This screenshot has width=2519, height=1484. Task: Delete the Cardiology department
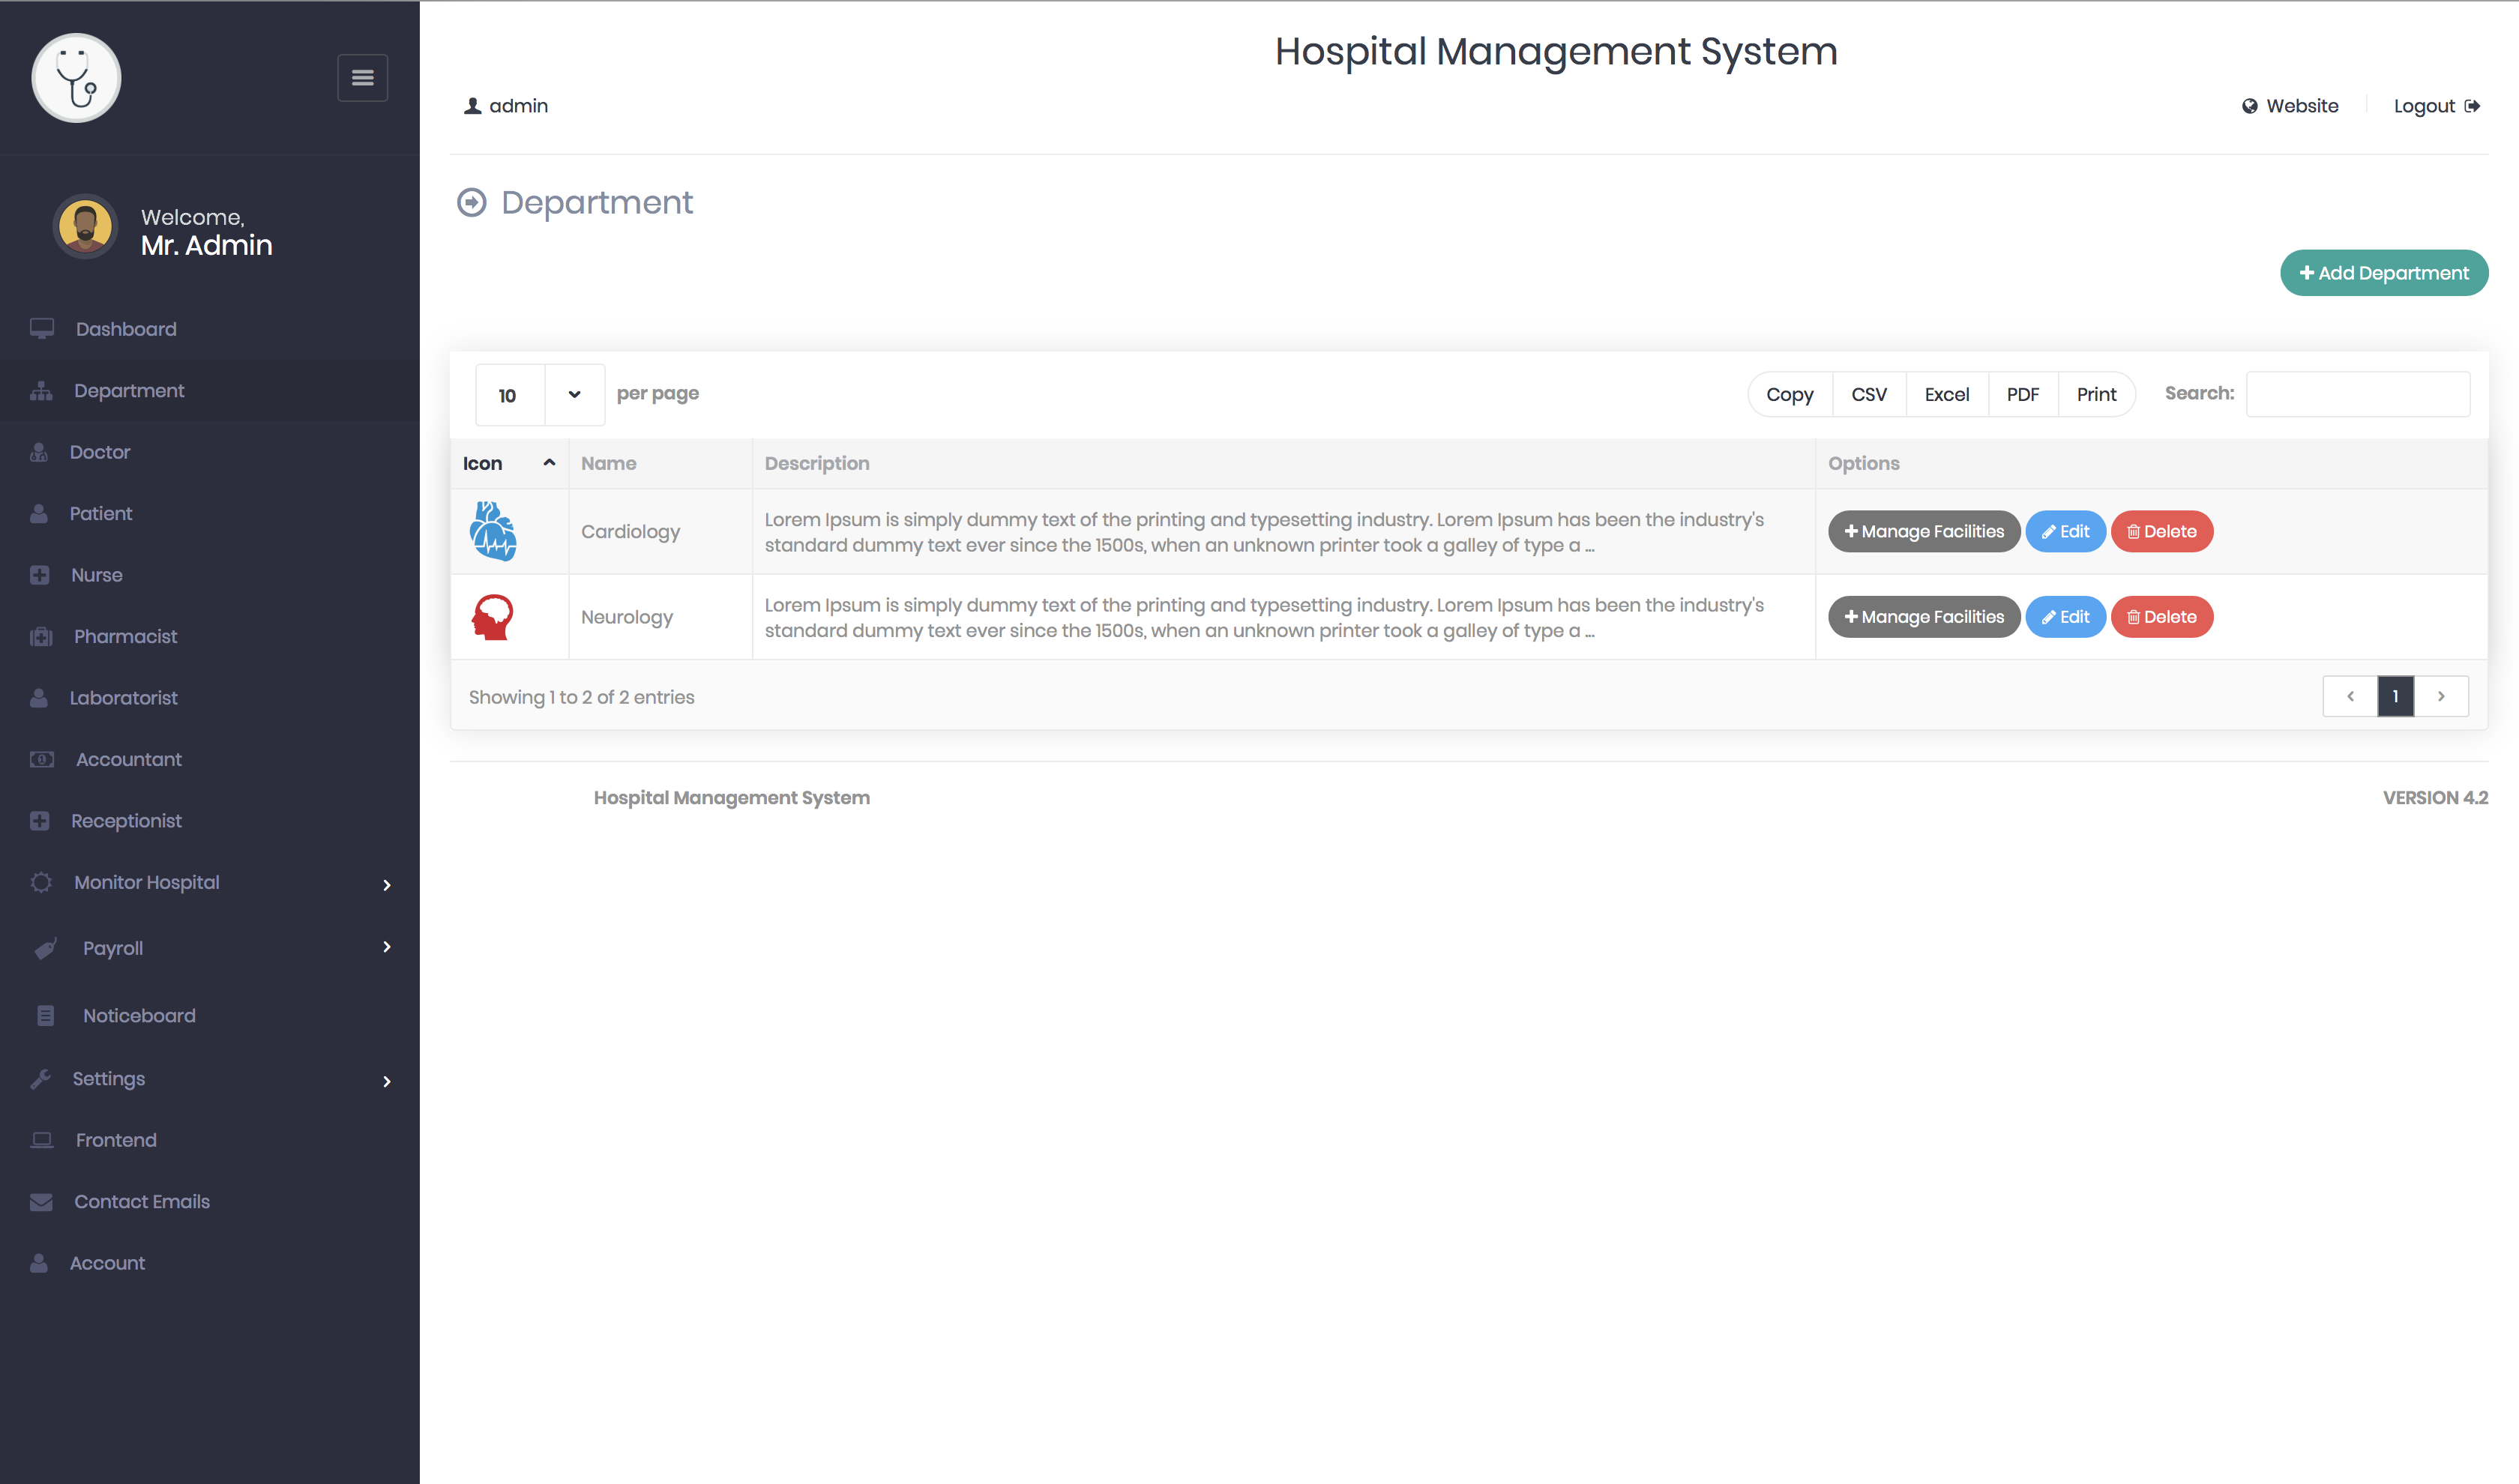coord(2161,531)
